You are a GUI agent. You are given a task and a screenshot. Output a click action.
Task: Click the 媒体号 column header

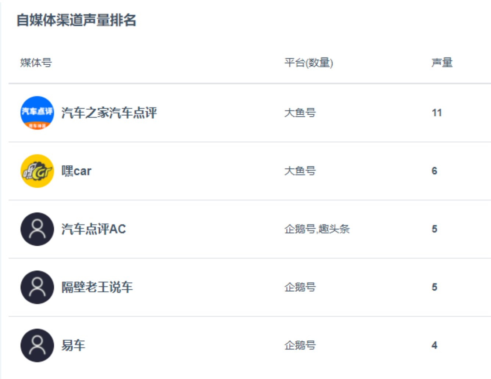click(x=36, y=63)
